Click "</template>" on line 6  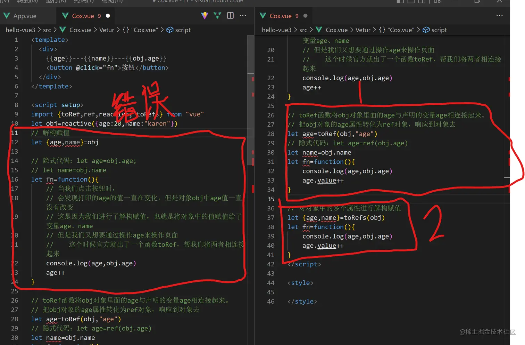click(52, 86)
